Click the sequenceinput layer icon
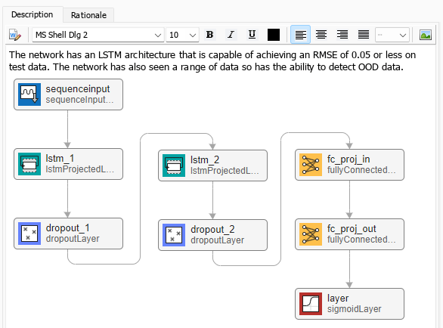443x328 pixels. tap(29, 94)
